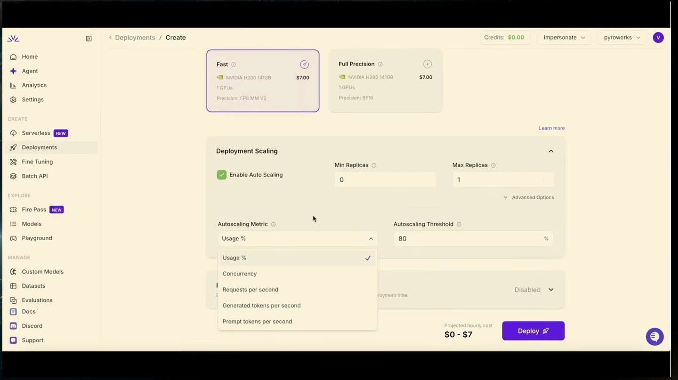Image resolution: width=678 pixels, height=380 pixels.
Task: View Credits $0.00 balance
Action: (x=506, y=38)
